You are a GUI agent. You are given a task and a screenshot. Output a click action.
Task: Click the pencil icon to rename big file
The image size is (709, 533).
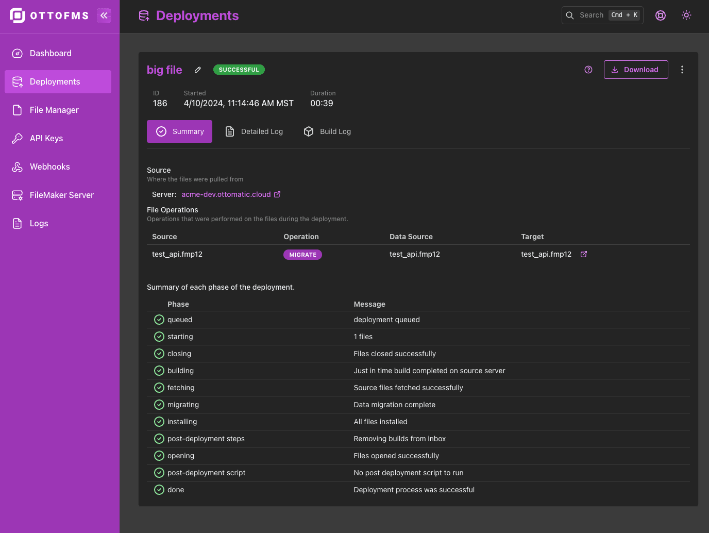coord(197,69)
